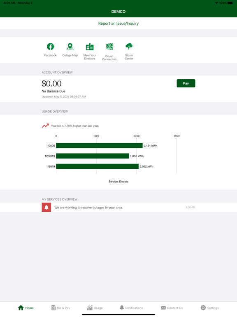Open the Facebook shortcut icon

click(x=50, y=47)
